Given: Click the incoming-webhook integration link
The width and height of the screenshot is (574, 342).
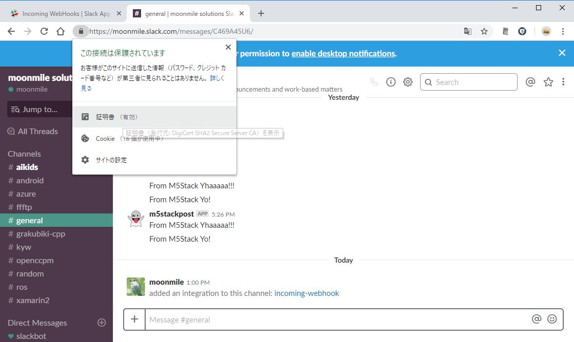Looking at the screenshot, I should tap(306, 293).
